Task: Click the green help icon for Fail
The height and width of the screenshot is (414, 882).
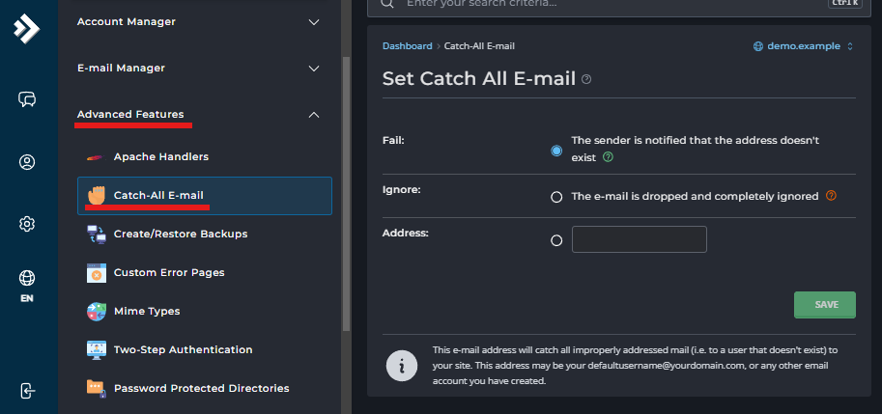Action: tap(608, 156)
